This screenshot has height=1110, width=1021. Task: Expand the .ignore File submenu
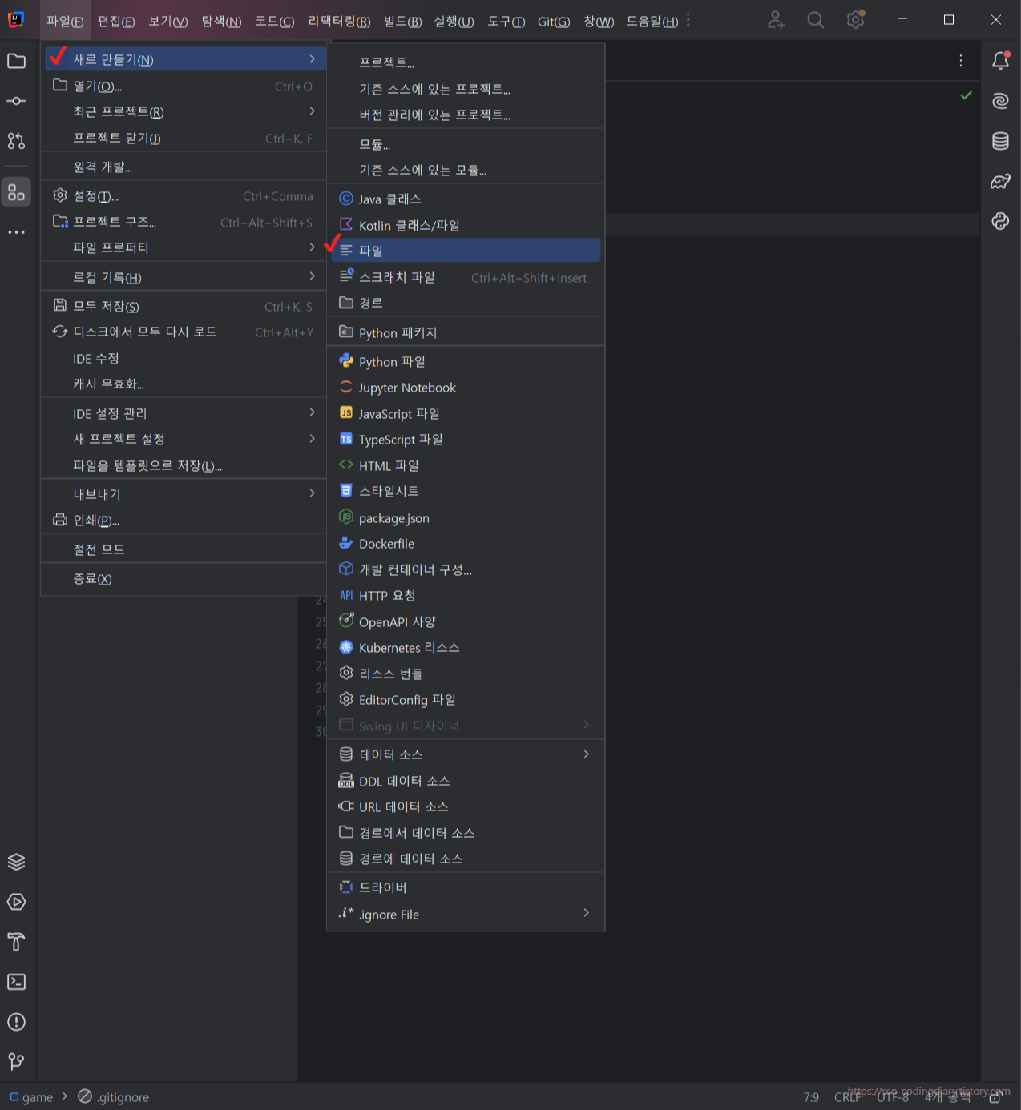tap(466, 914)
